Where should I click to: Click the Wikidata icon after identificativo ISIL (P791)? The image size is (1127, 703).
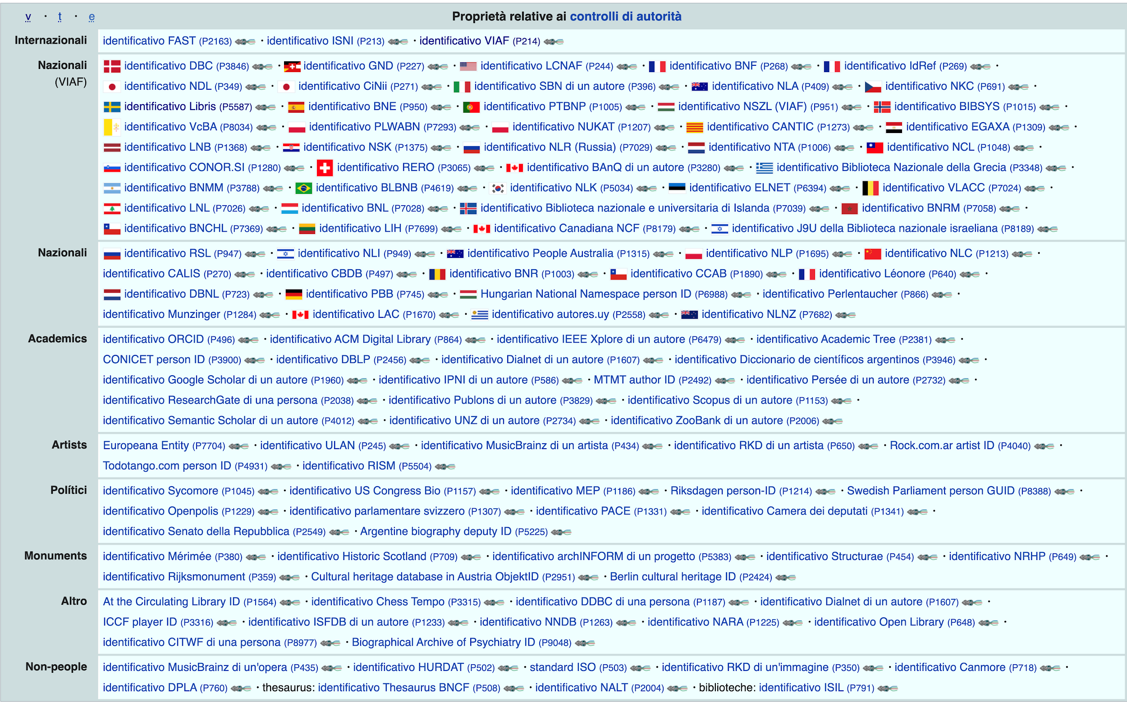887,688
